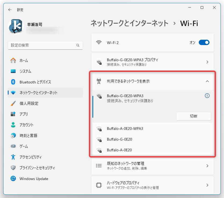Close the 設定 window

point(214,8)
